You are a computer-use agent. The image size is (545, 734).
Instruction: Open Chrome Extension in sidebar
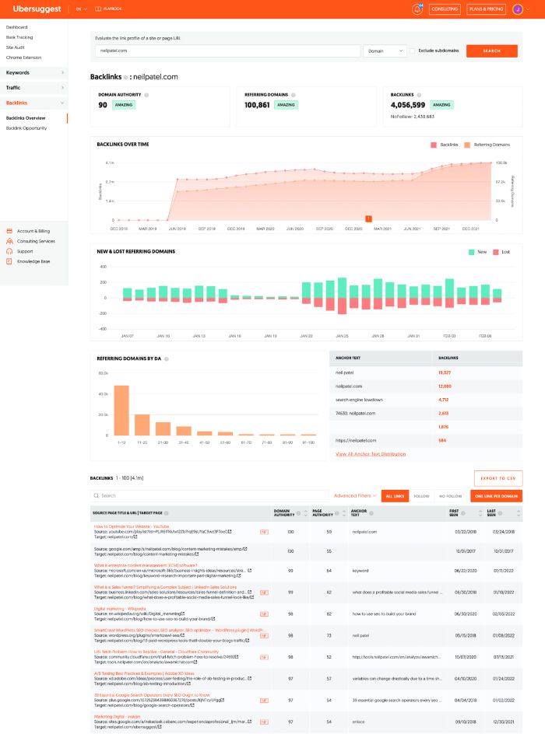[x=23, y=58]
